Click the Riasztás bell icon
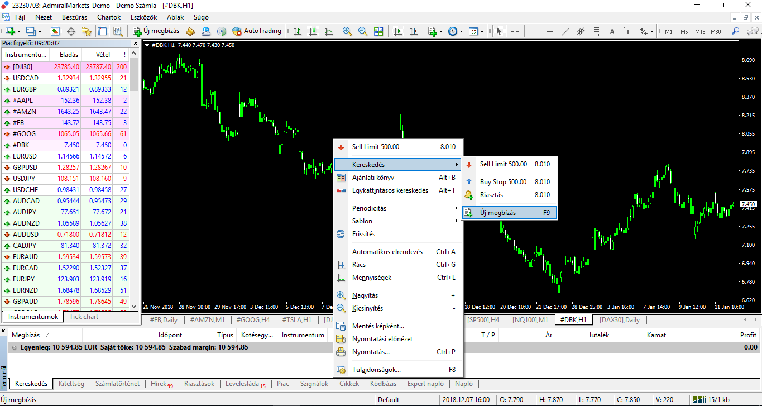The height and width of the screenshot is (406, 762). point(469,195)
